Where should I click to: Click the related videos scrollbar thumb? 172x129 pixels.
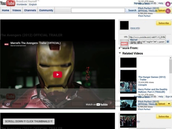click(x=170, y=66)
